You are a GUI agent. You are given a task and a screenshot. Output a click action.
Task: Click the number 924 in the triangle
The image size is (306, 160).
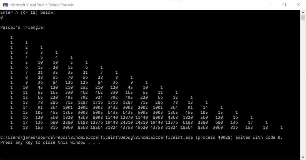(100, 97)
